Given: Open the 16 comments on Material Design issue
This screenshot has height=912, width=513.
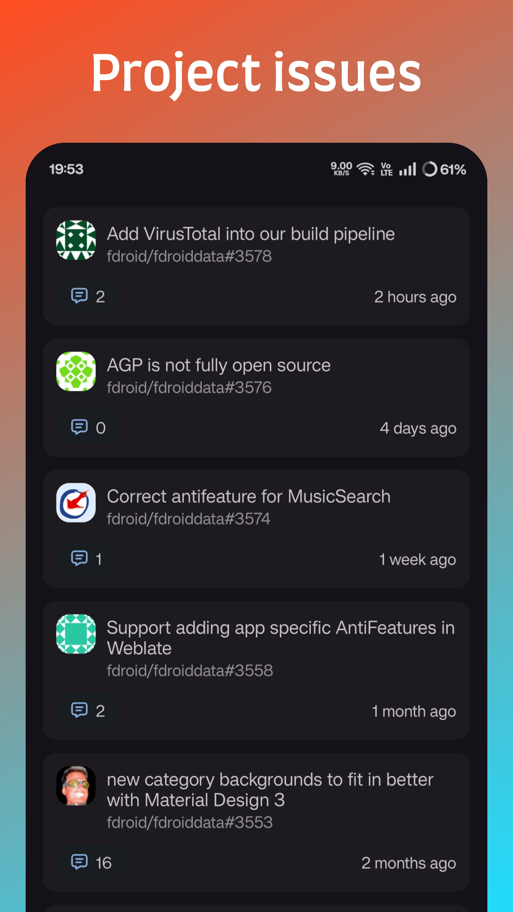Looking at the screenshot, I should [x=91, y=863].
